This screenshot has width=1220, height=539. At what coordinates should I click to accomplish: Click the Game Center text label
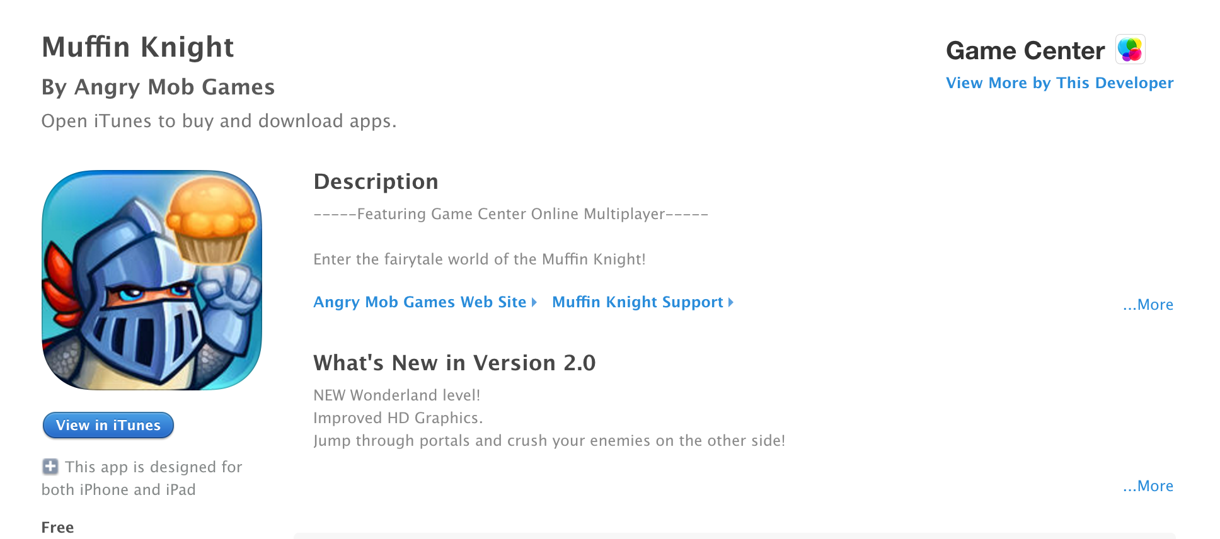(1025, 50)
